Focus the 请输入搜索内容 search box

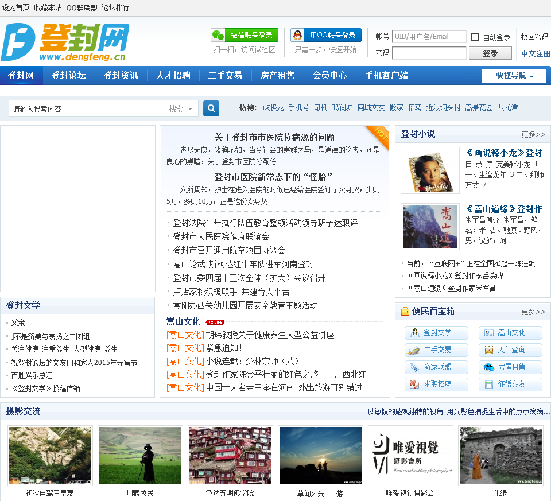pos(86,108)
